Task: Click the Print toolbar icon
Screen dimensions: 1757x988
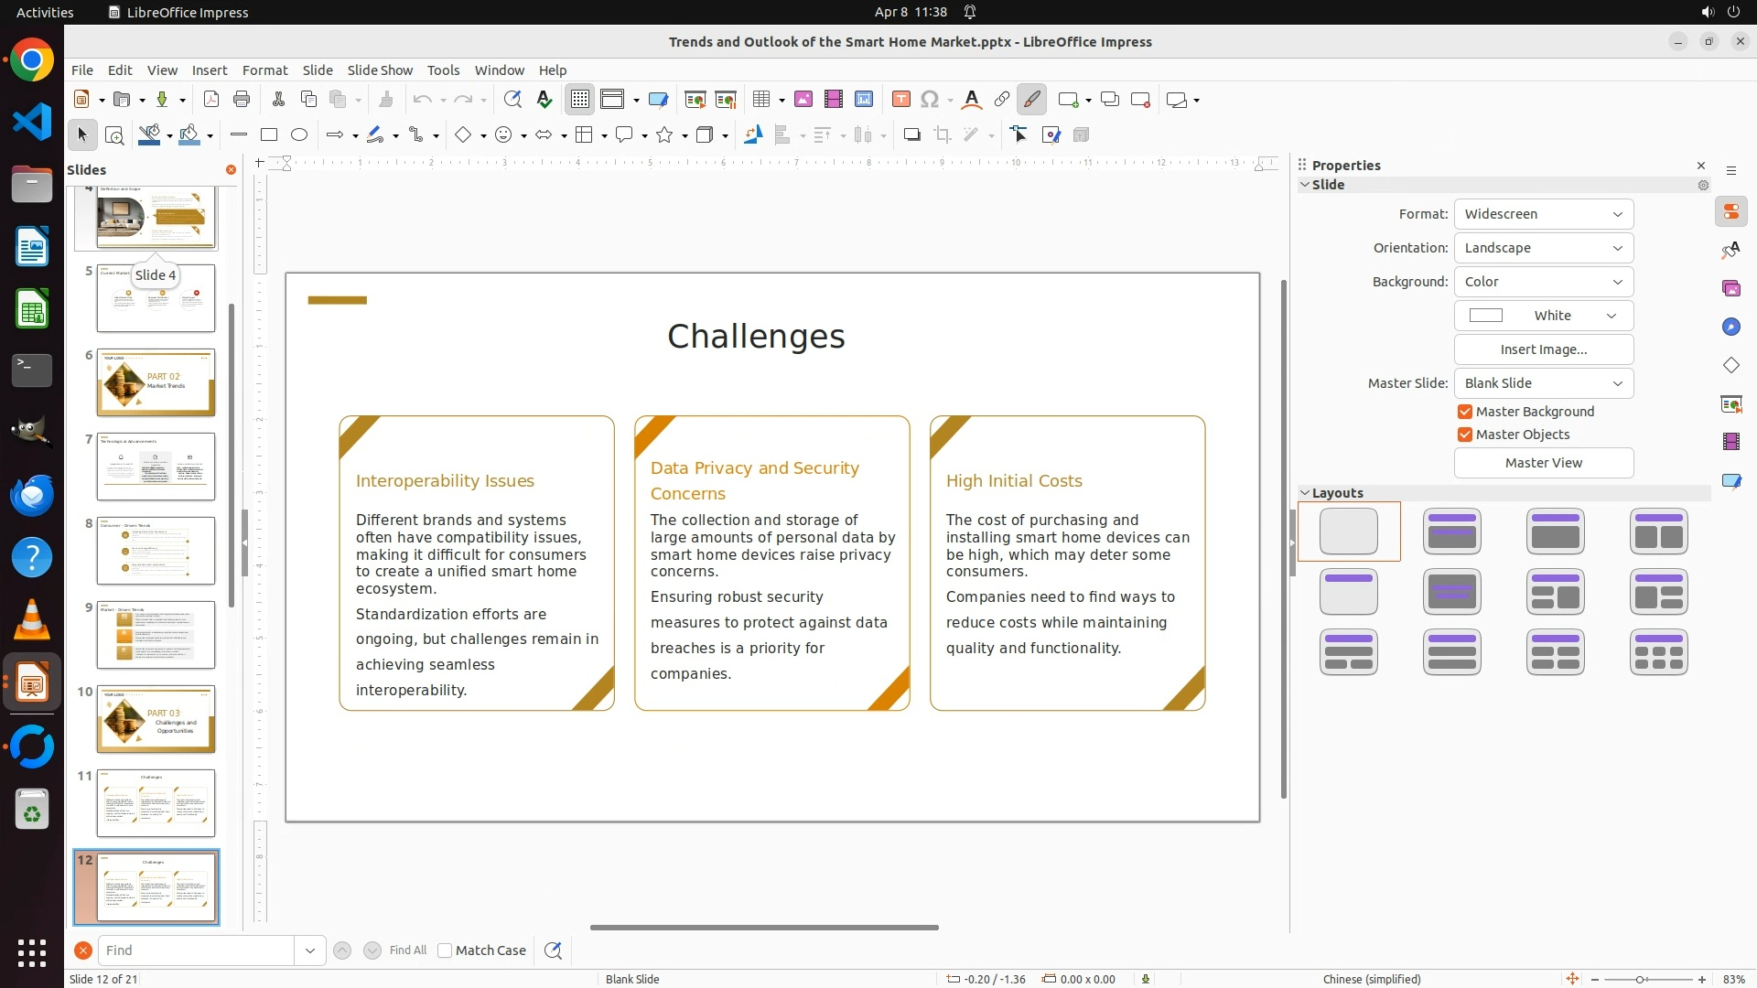Action: coord(242,100)
